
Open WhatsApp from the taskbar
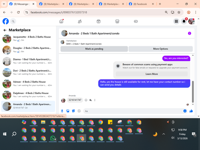point(53,138)
